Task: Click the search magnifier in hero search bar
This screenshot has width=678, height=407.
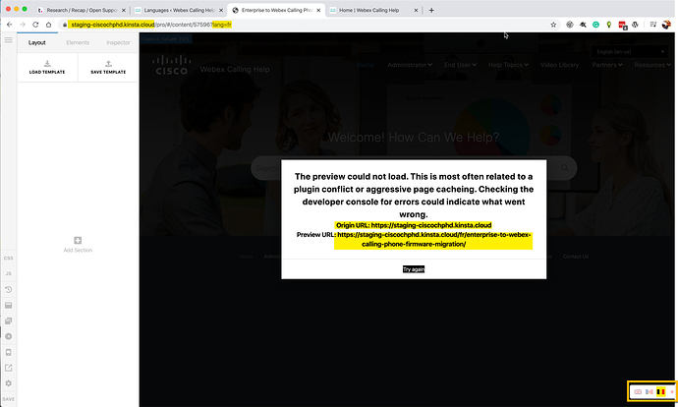Action: [x=565, y=168]
